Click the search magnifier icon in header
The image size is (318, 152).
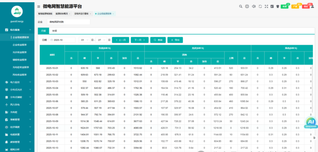[x=241, y=6]
